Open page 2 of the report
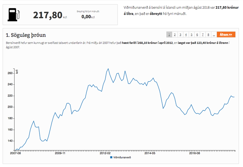243x167 pixels. [175, 34]
